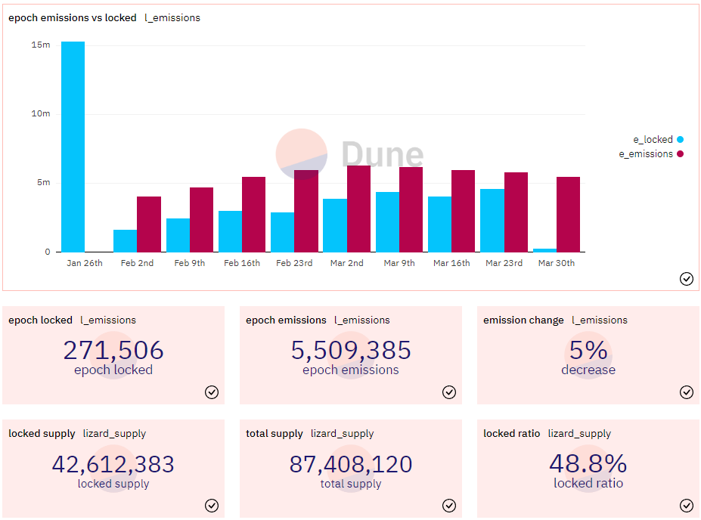Image resolution: width=701 pixels, height=520 pixels.
Task: Click the Mar 30th axis label
Action: [557, 263]
